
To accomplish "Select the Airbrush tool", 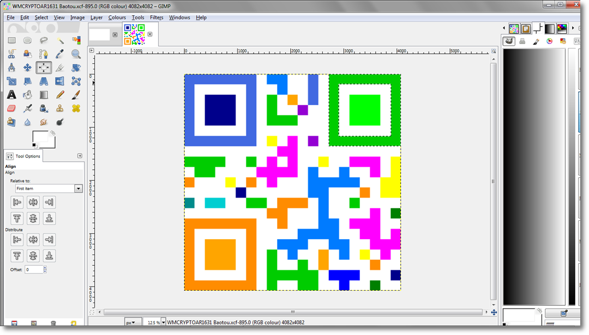I will [27, 108].
